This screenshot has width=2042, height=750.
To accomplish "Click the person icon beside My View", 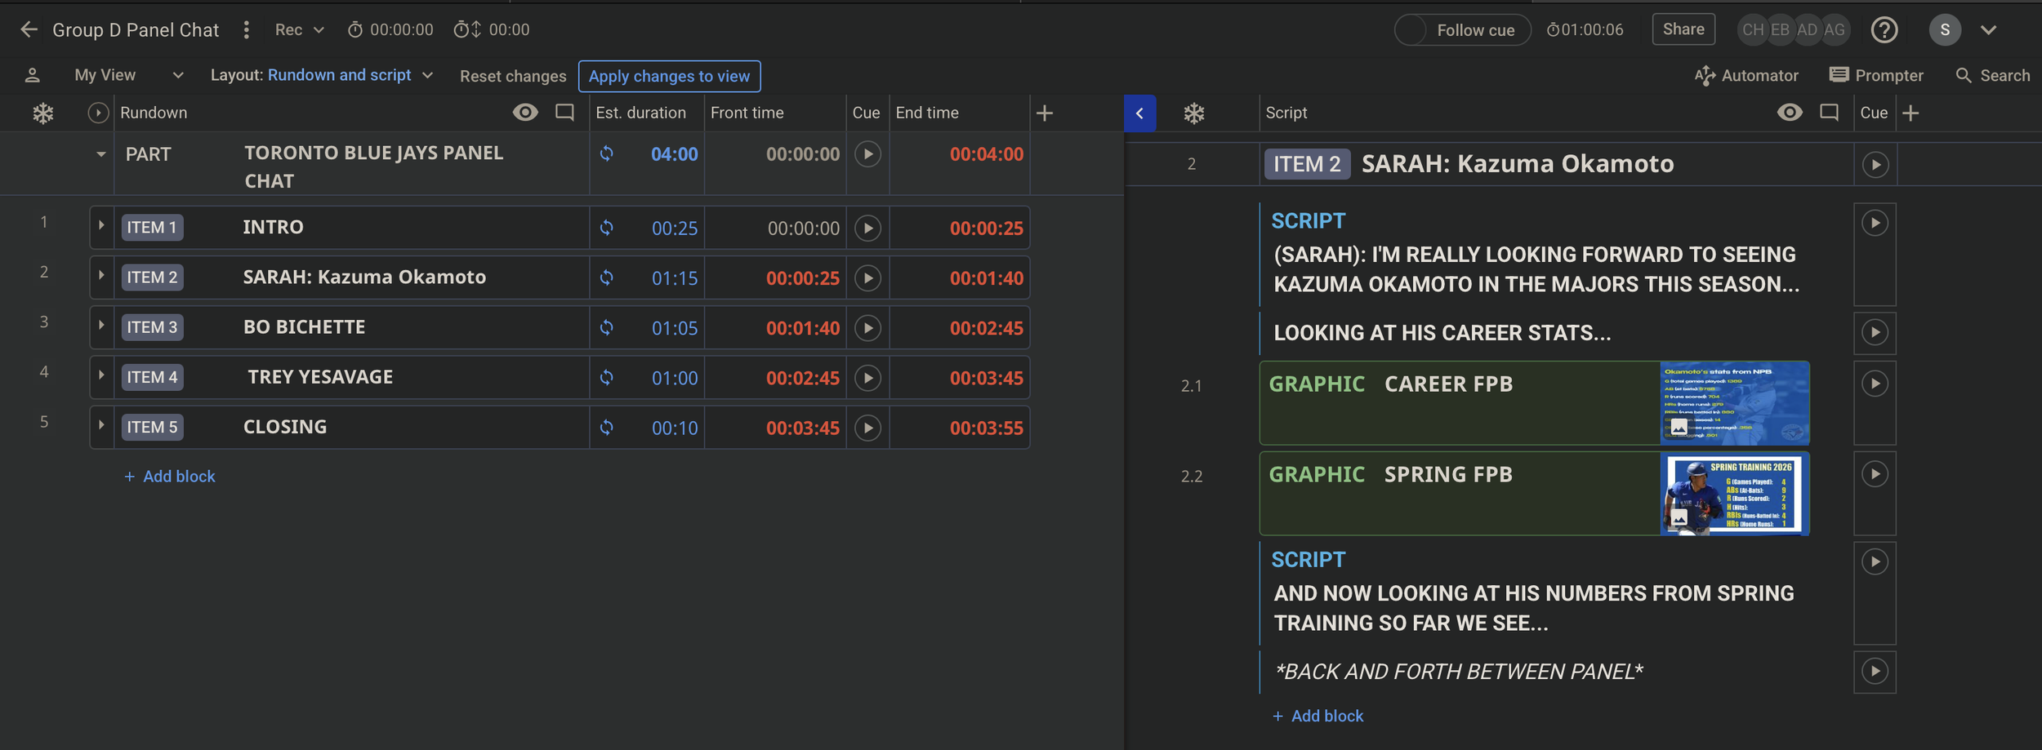I will (x=32, y=75).
